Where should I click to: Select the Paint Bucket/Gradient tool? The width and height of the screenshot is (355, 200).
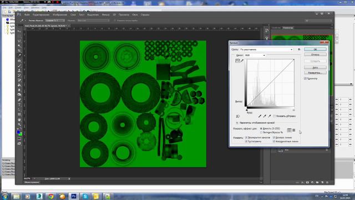(x=19, y=85)
